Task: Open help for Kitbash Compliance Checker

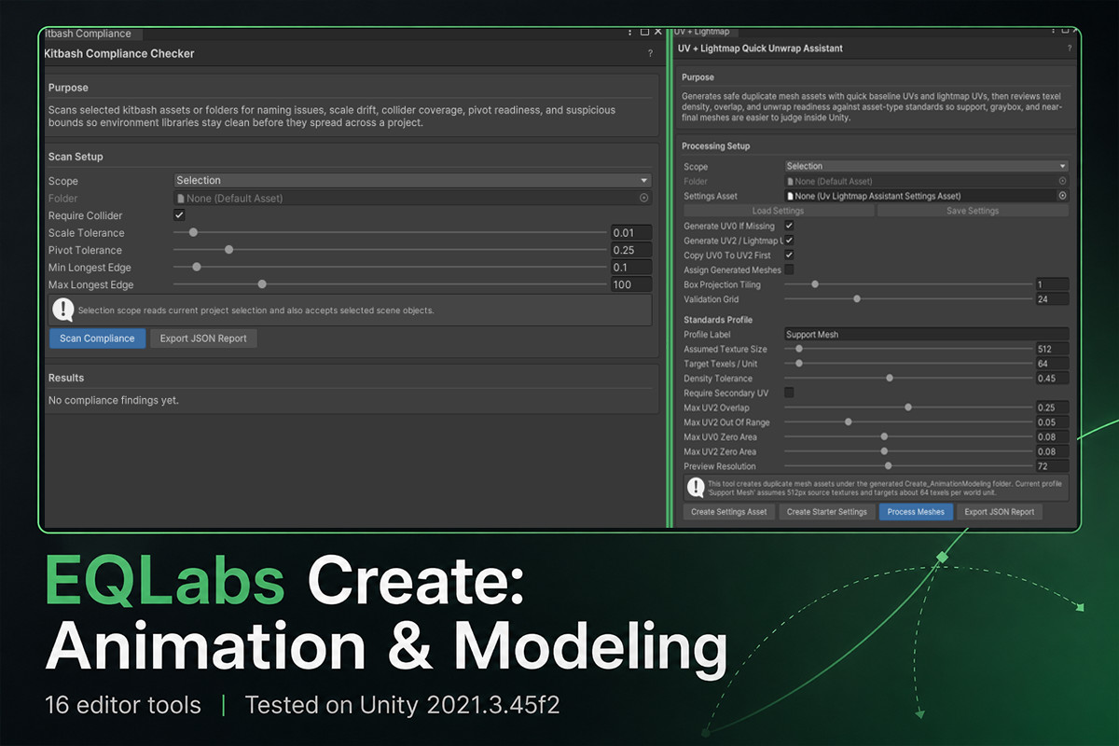Action: (650, 54)
